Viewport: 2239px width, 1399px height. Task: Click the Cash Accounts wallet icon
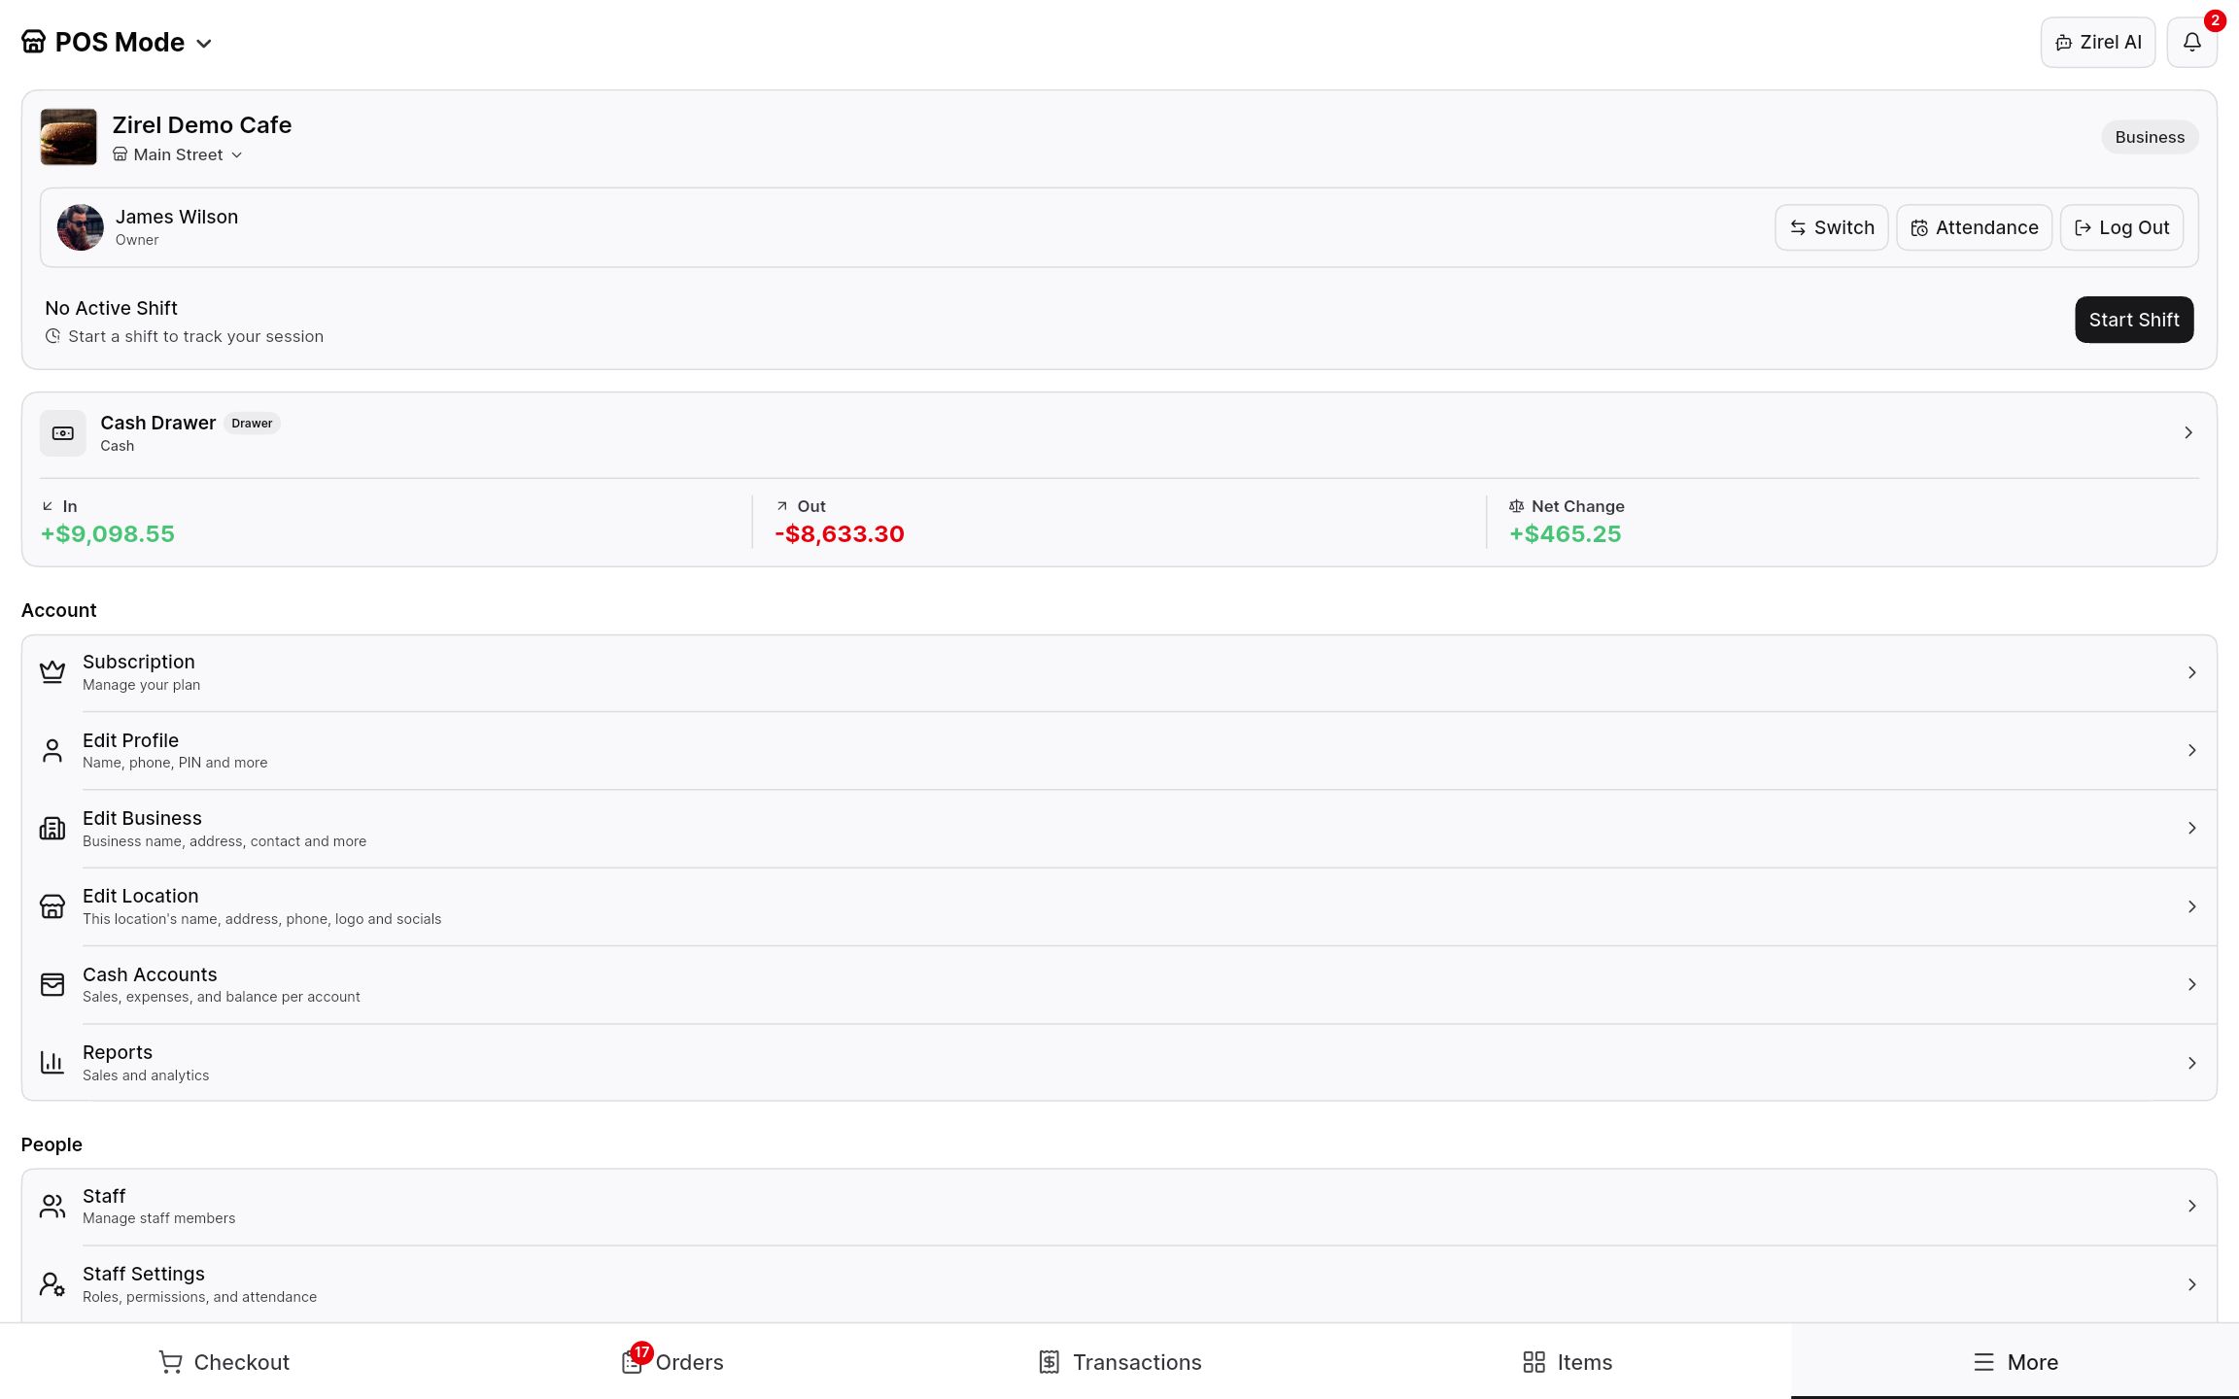pyautogui.click(x=52, y=984)
